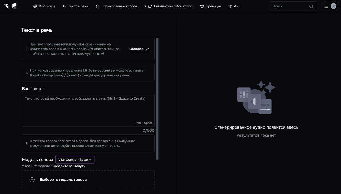Viewport: 341px width, 194px height.
Task: Click the Shift + Space hint label
Action: tap(144, 123)
